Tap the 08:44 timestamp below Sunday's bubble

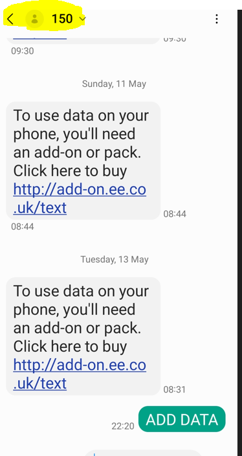23,227
